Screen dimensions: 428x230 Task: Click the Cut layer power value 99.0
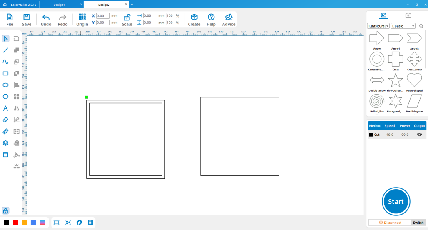pyautogui.click(x=405, y=135)
